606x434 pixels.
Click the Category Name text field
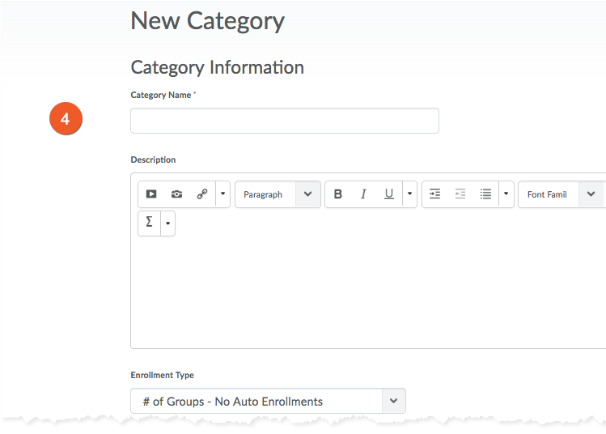(284, 121)
